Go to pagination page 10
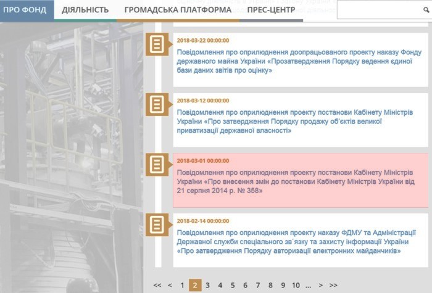432x293 pixels. pos(296,285)
